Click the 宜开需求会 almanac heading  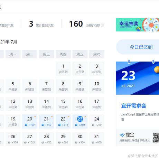pyautogui.click(x=134, y=106)
